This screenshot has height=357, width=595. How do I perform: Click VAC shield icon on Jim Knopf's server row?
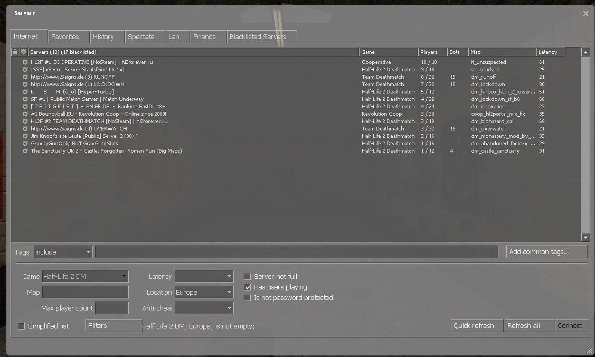click(25, 136)
